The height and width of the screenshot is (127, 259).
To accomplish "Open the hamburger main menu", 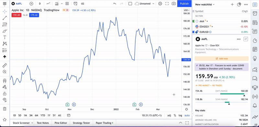I will (x=5, y=4).
